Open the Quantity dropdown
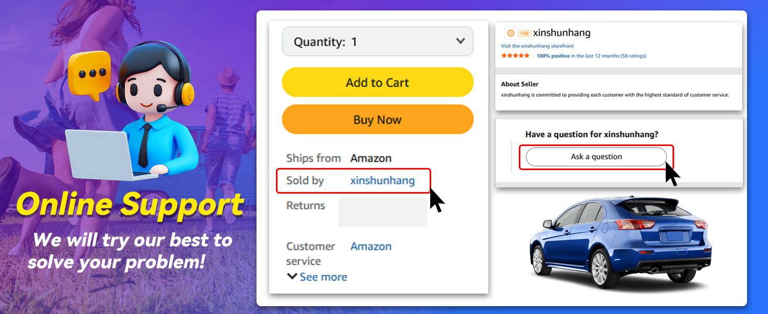Image resolution: width=768 pixels, height=314 pixels. (378, 41)
